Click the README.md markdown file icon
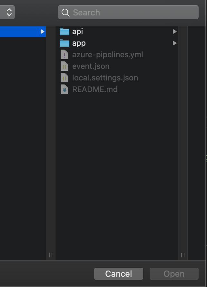The image size is (207, 287). [x=64, y=89]
